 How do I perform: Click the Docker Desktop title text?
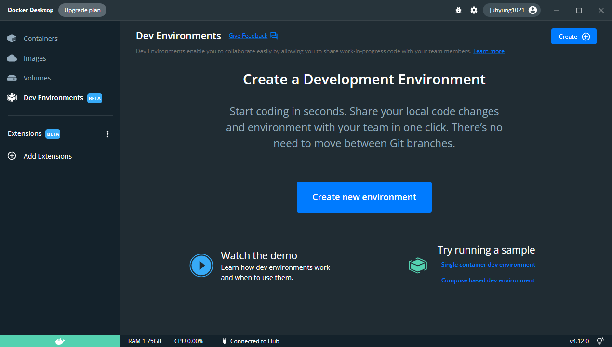tap(31, 10)
